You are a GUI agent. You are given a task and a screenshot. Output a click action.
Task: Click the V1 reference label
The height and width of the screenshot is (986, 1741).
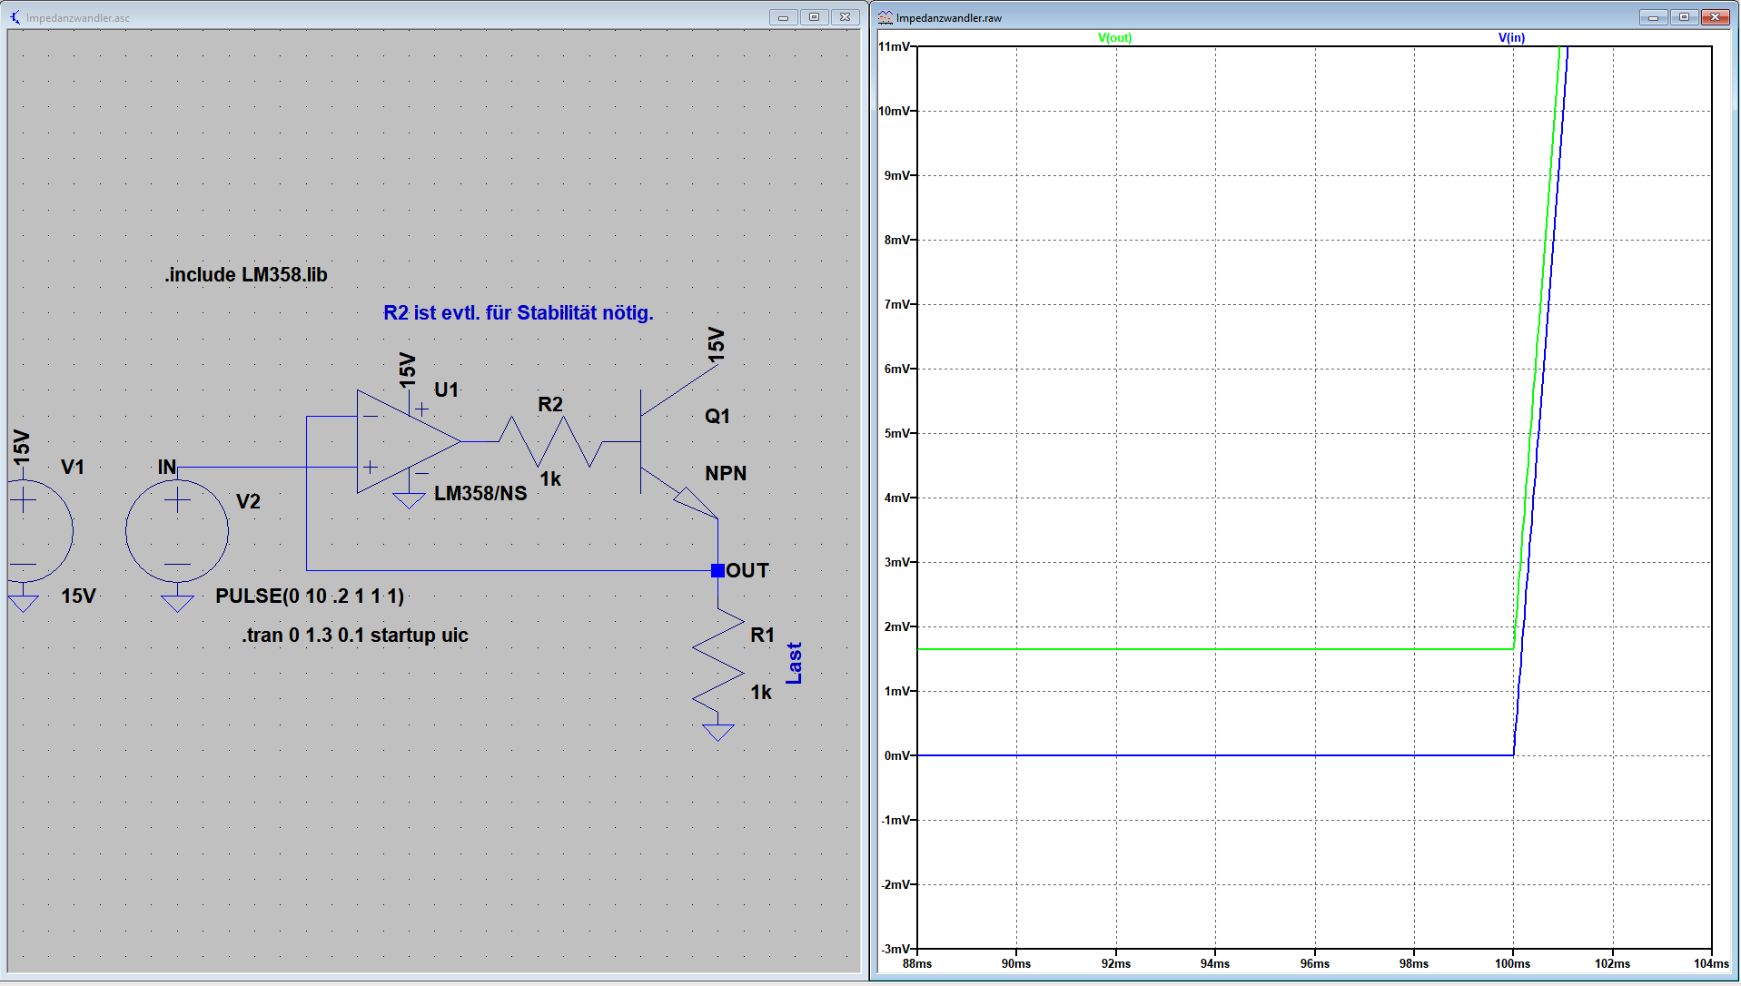click(73, 468)
